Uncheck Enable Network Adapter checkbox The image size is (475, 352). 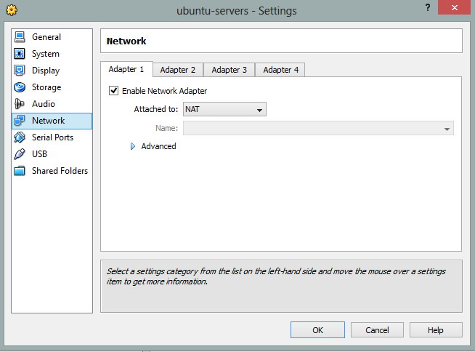point(113,90)
